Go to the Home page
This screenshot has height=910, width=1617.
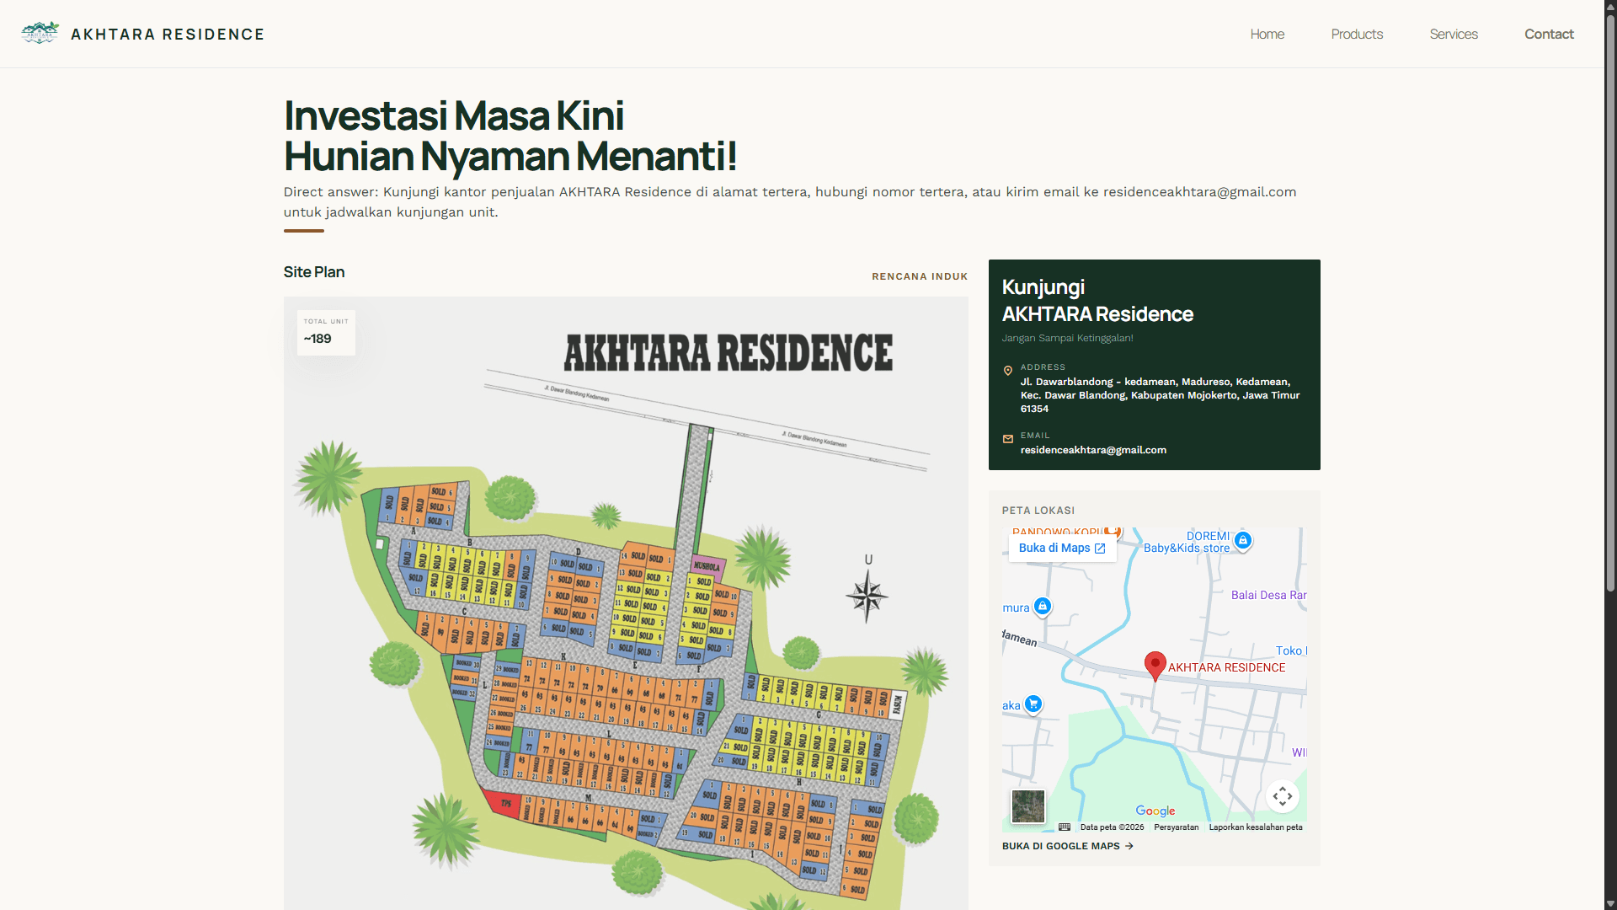[x=1267, y=35]
